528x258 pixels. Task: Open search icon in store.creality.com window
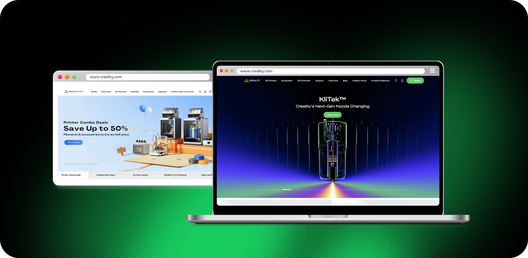(x=200, y=92)
